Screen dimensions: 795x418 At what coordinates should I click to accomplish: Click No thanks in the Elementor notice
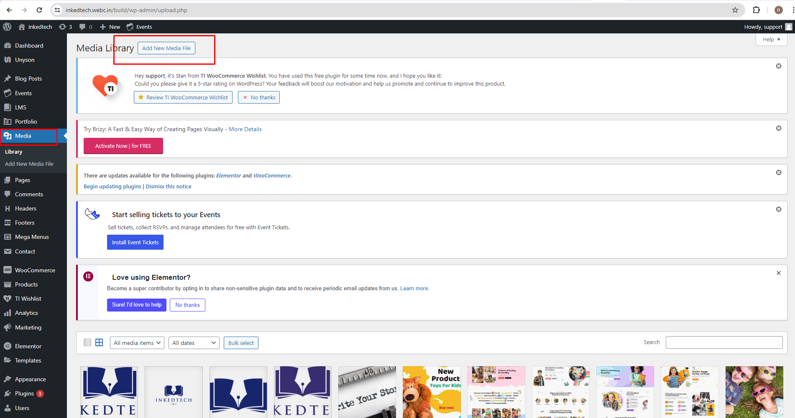(187, 305)
